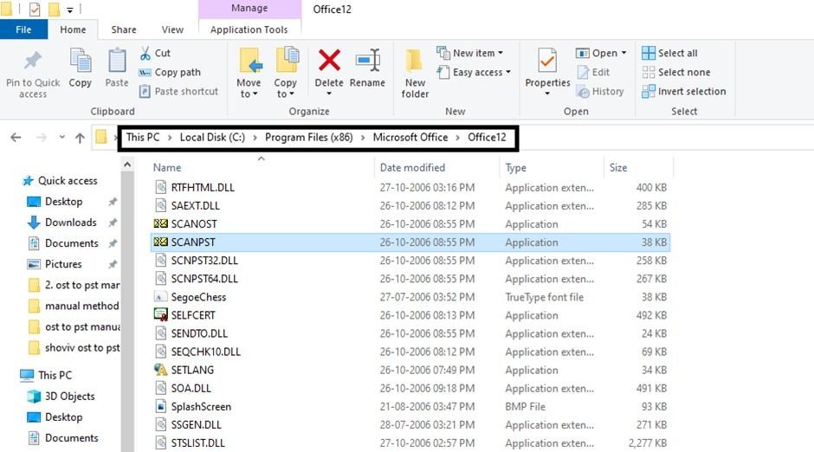This screenshot has height=452, width=814.
Task: Click Pin to Quick access icon
Action: coord(33,61)
